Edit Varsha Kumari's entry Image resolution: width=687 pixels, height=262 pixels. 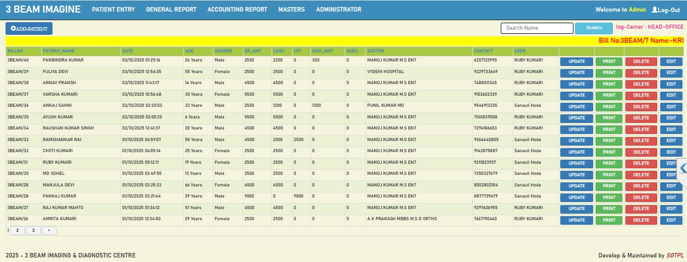pos(671,95)
